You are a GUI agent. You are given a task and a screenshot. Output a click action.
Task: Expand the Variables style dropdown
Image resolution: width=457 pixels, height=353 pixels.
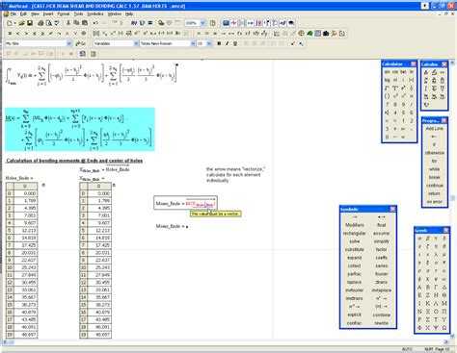click(136, 43)
